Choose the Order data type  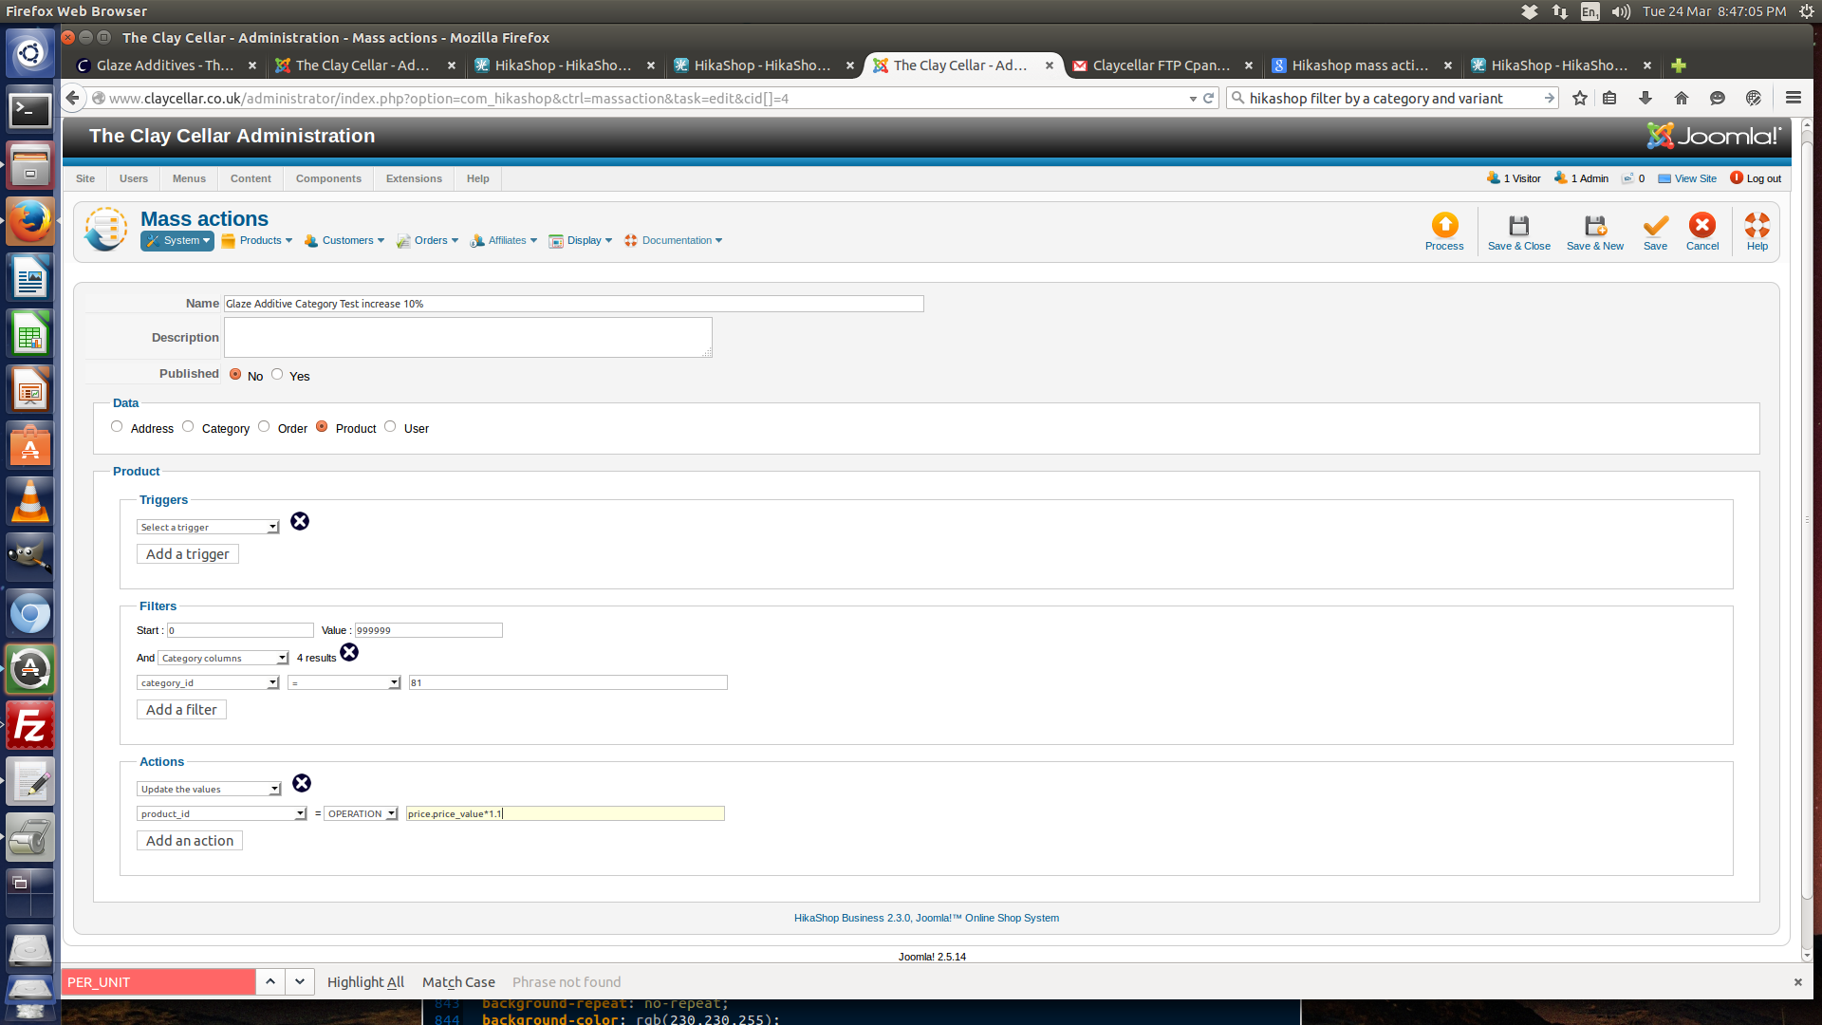point(264,426)
